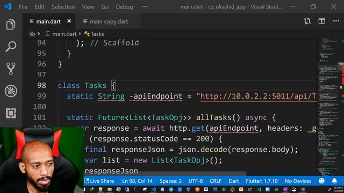Open the View menu

pyautogui.click(x=88, y=7)
